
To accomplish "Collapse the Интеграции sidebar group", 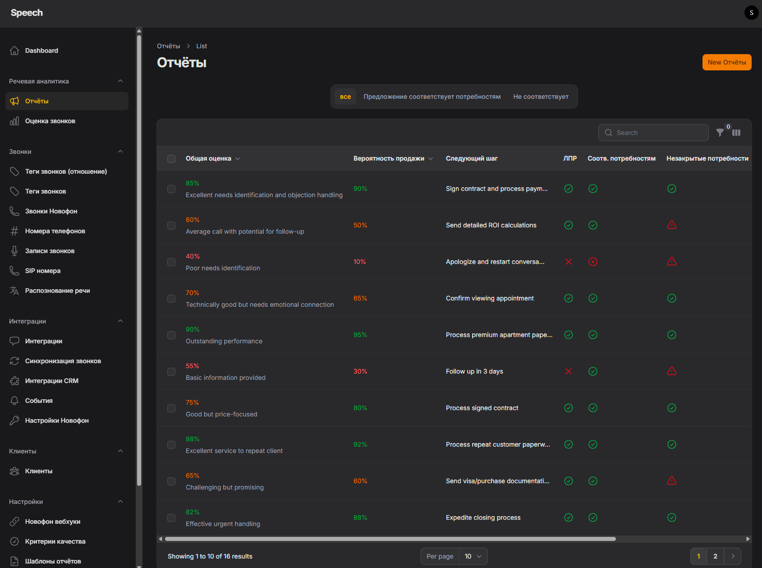I will [x=120, y=321].
